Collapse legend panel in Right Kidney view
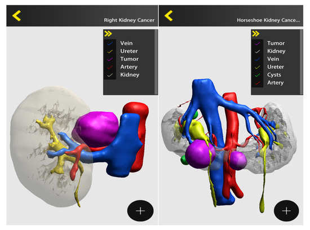Viewport: 310px width, 230px height. click(108, 34)
